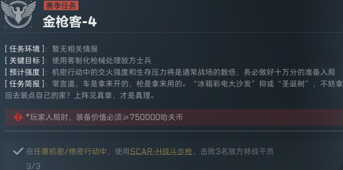Click the red warning diamond icon

coord(18,118)
